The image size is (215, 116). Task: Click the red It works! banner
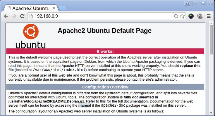(105, 51)
